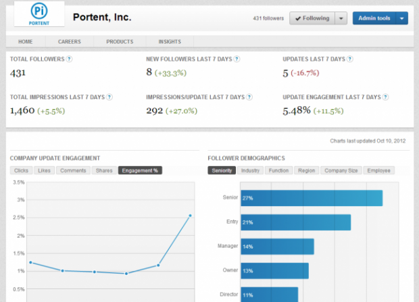419x302 pixels.
Task: Open help icon beside Total Impressions Last 7 Days
Action: pos(109,97)
